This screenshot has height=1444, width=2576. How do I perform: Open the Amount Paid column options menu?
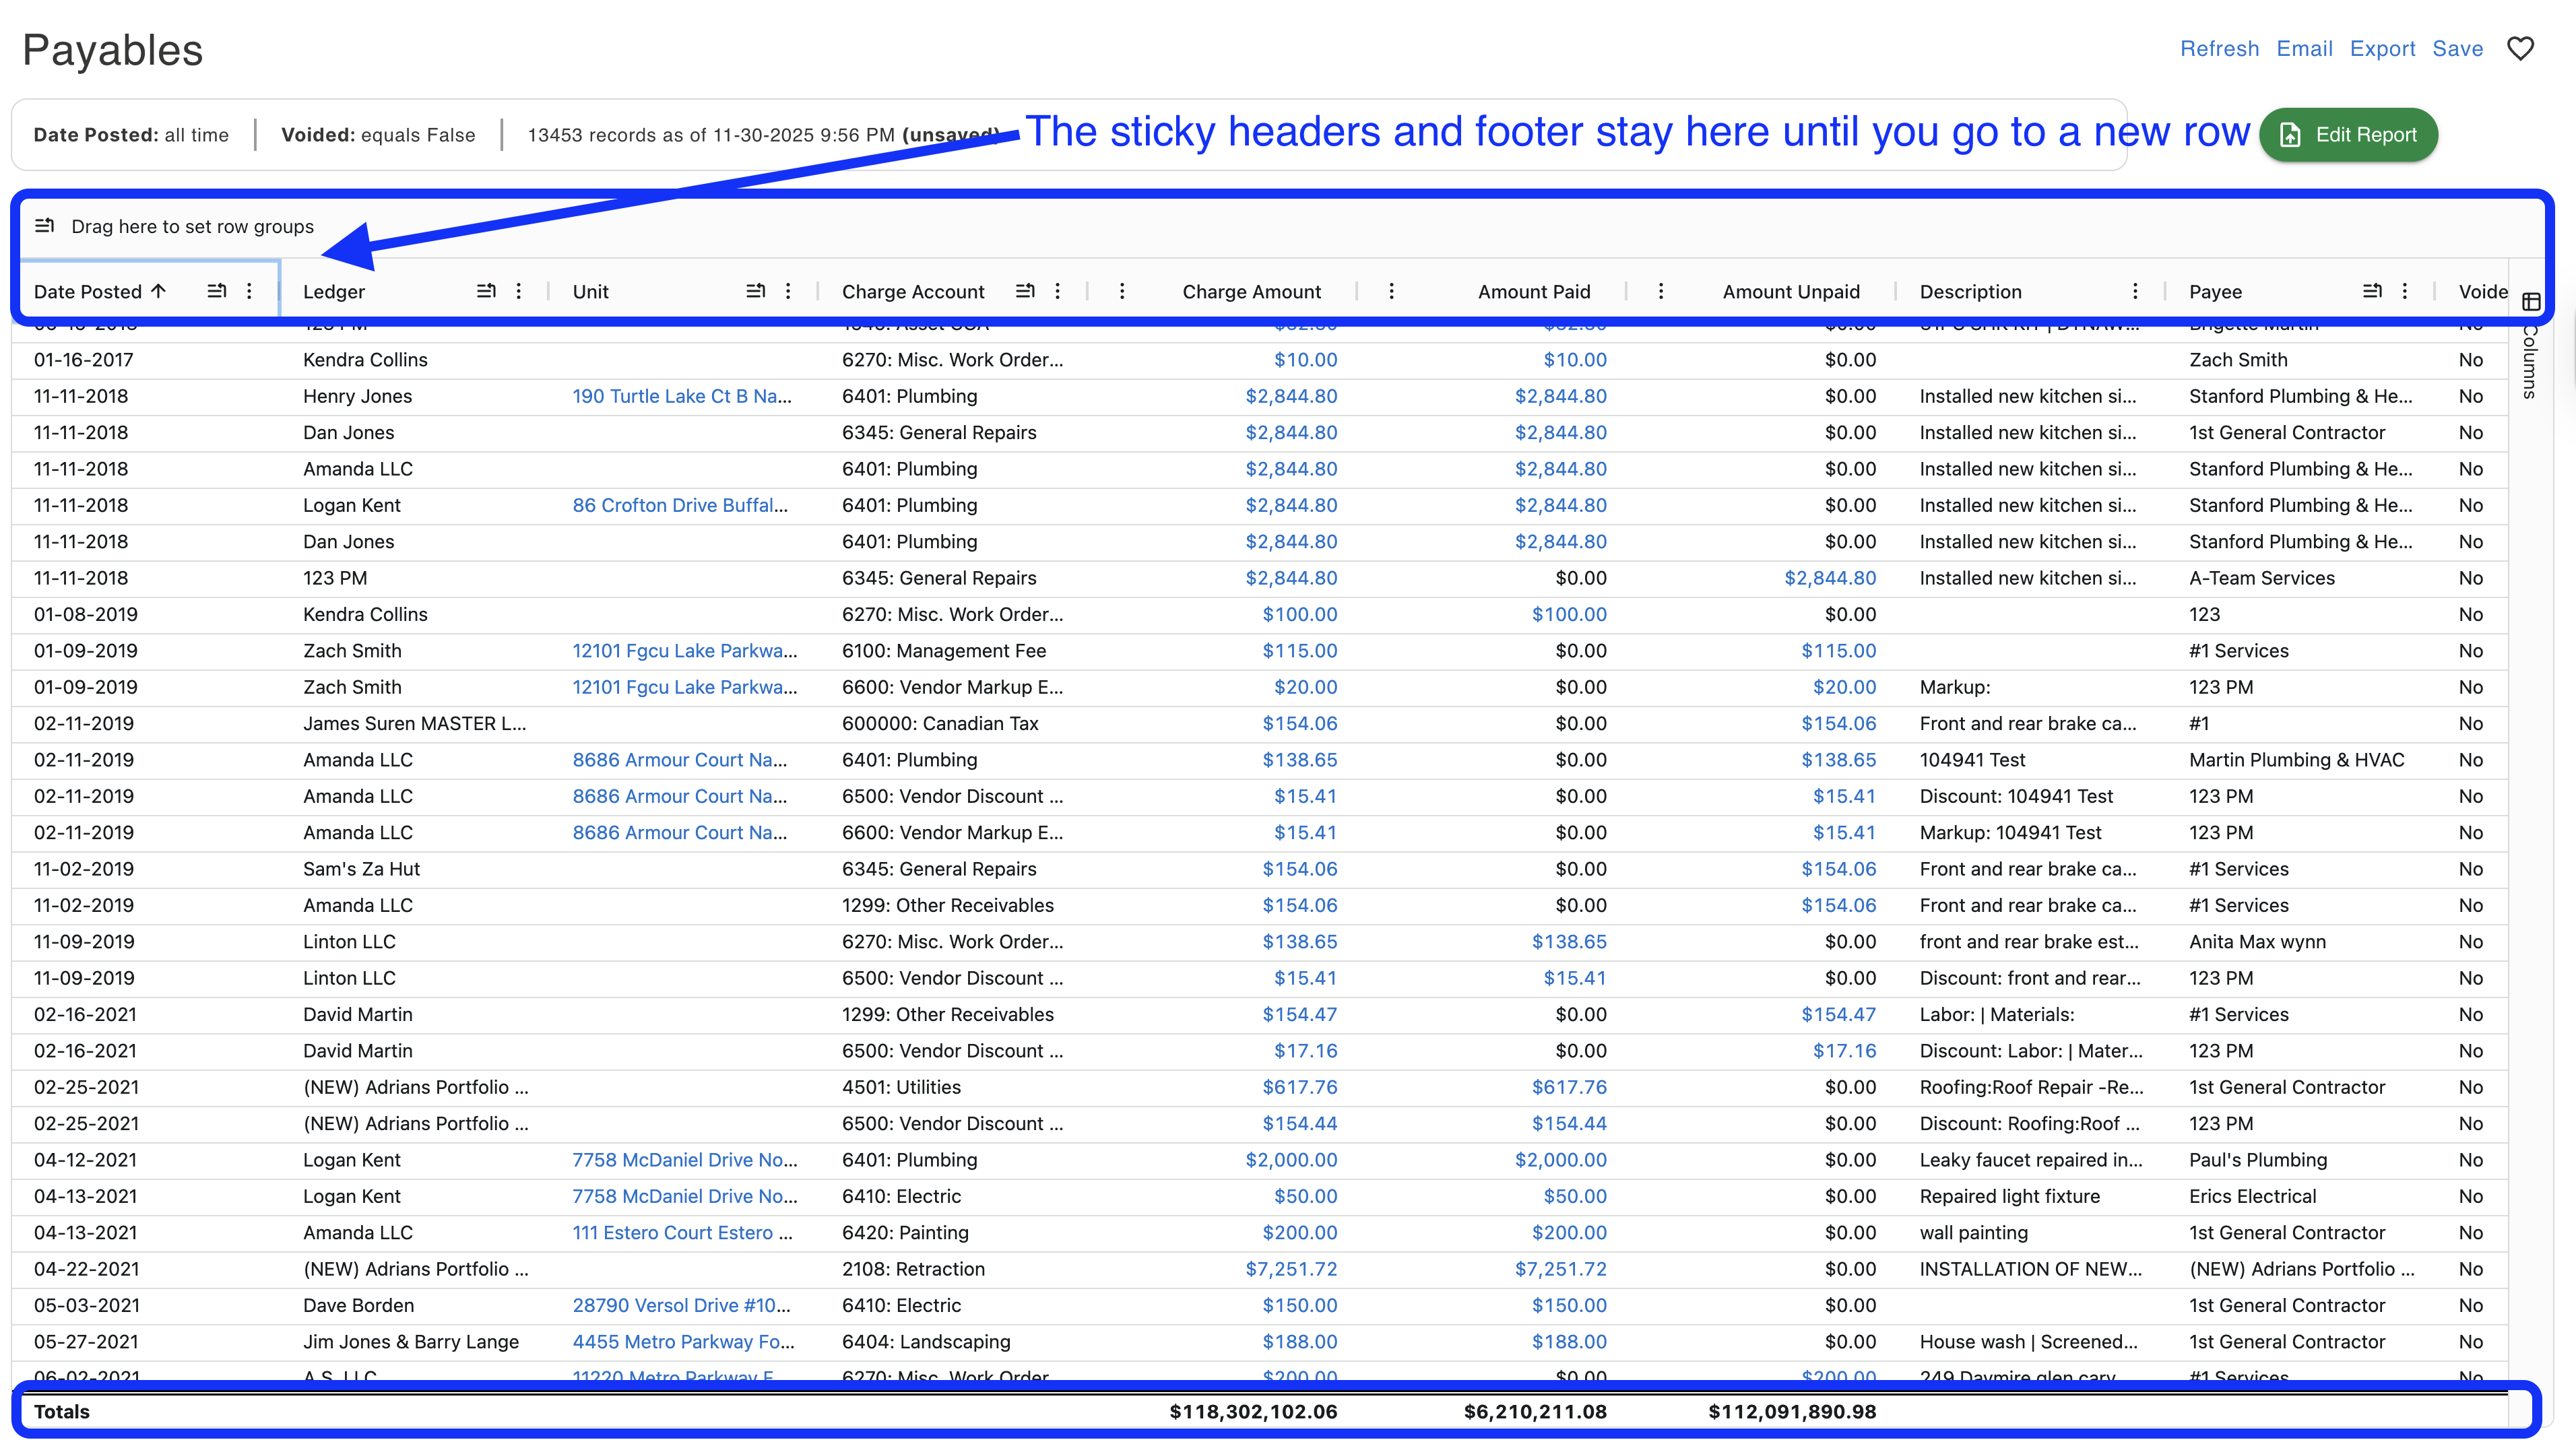(x=1391, y=291)
